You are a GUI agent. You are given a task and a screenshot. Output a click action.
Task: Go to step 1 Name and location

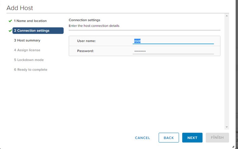pyautogui.click(x=30, y=21)
